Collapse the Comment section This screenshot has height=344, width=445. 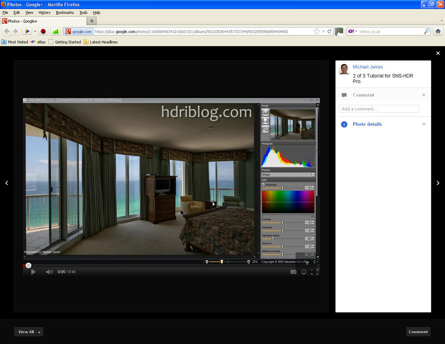[x=423, y=95]
